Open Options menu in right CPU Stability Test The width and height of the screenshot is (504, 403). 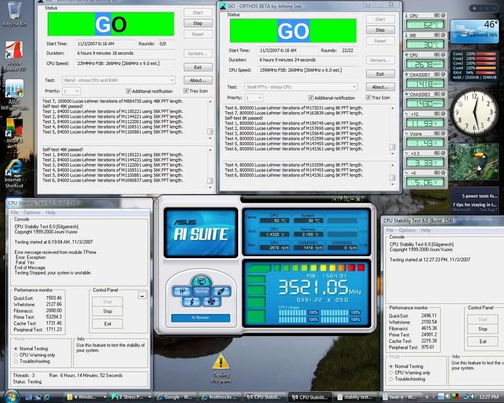(407, 230)
